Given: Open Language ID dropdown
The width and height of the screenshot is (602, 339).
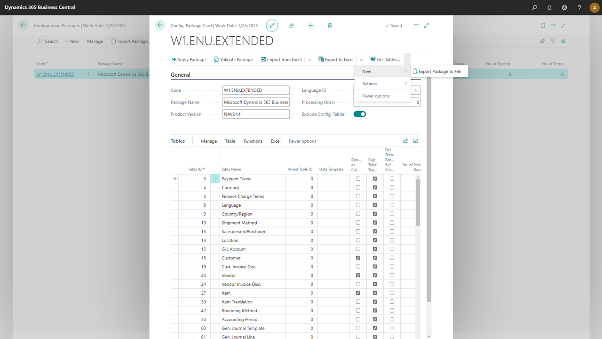Looking at the screenshot, I should tap(416, 90).
